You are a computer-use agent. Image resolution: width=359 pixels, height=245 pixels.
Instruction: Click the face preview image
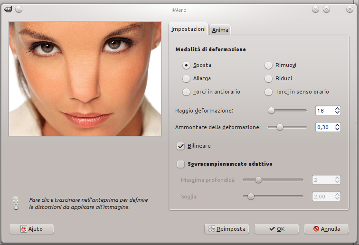click(x=85, y=79)
